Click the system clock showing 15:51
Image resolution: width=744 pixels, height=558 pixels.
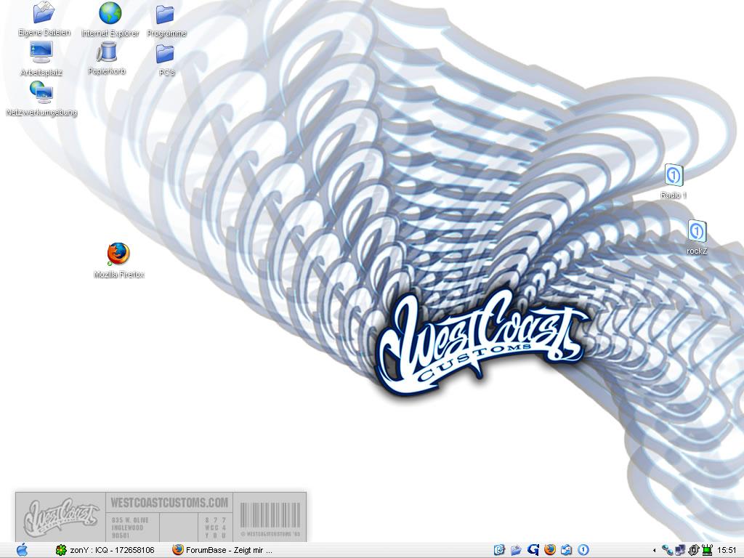click(727, 551)
